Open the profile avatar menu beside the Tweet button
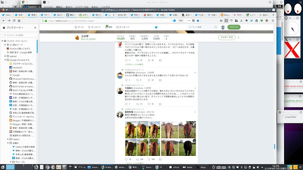 pos(223,27)
